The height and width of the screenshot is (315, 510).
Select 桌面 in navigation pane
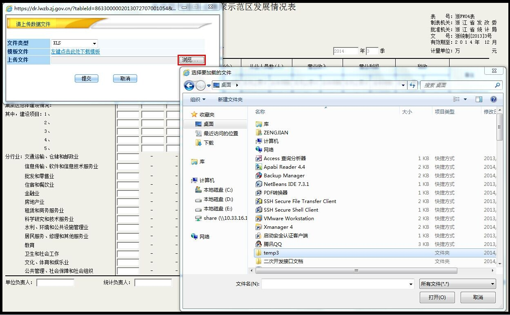point(205,124)
